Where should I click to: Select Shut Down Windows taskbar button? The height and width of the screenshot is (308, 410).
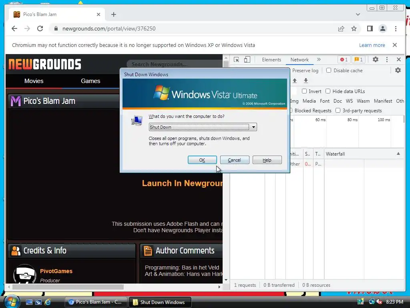(x=160, y=302)
